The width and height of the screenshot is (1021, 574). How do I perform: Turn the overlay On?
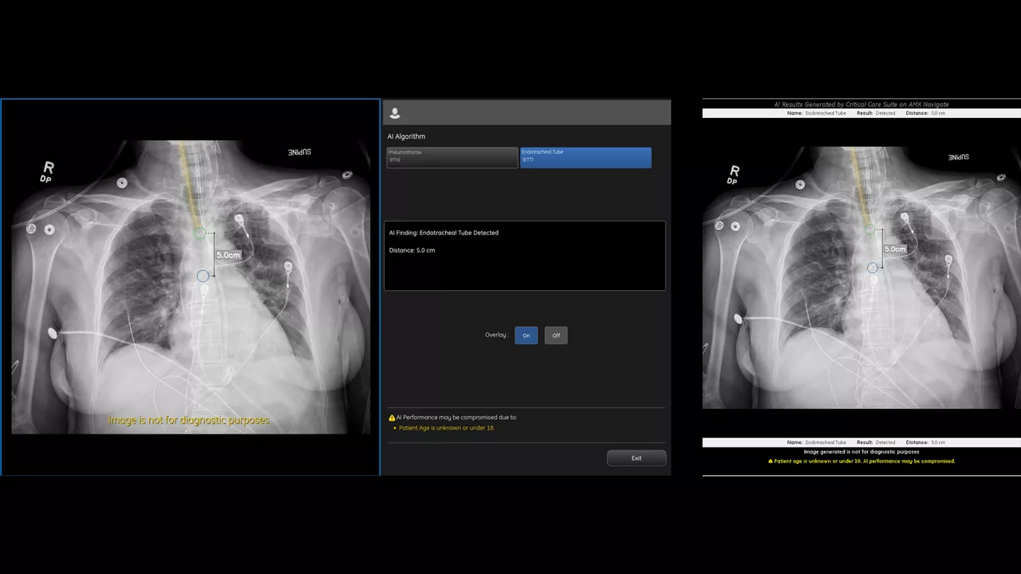[x=526, y=336]
